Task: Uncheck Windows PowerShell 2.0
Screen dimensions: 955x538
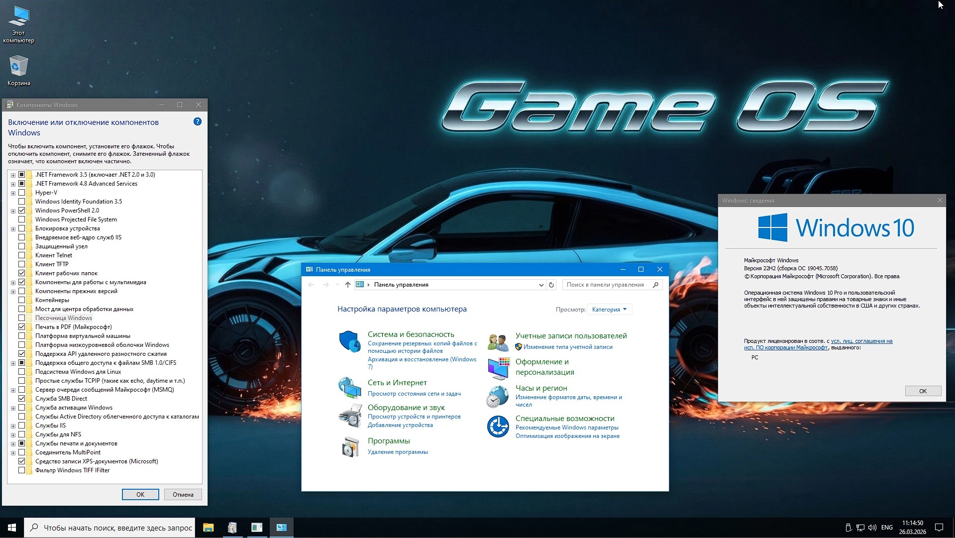Action: (22, 211)
